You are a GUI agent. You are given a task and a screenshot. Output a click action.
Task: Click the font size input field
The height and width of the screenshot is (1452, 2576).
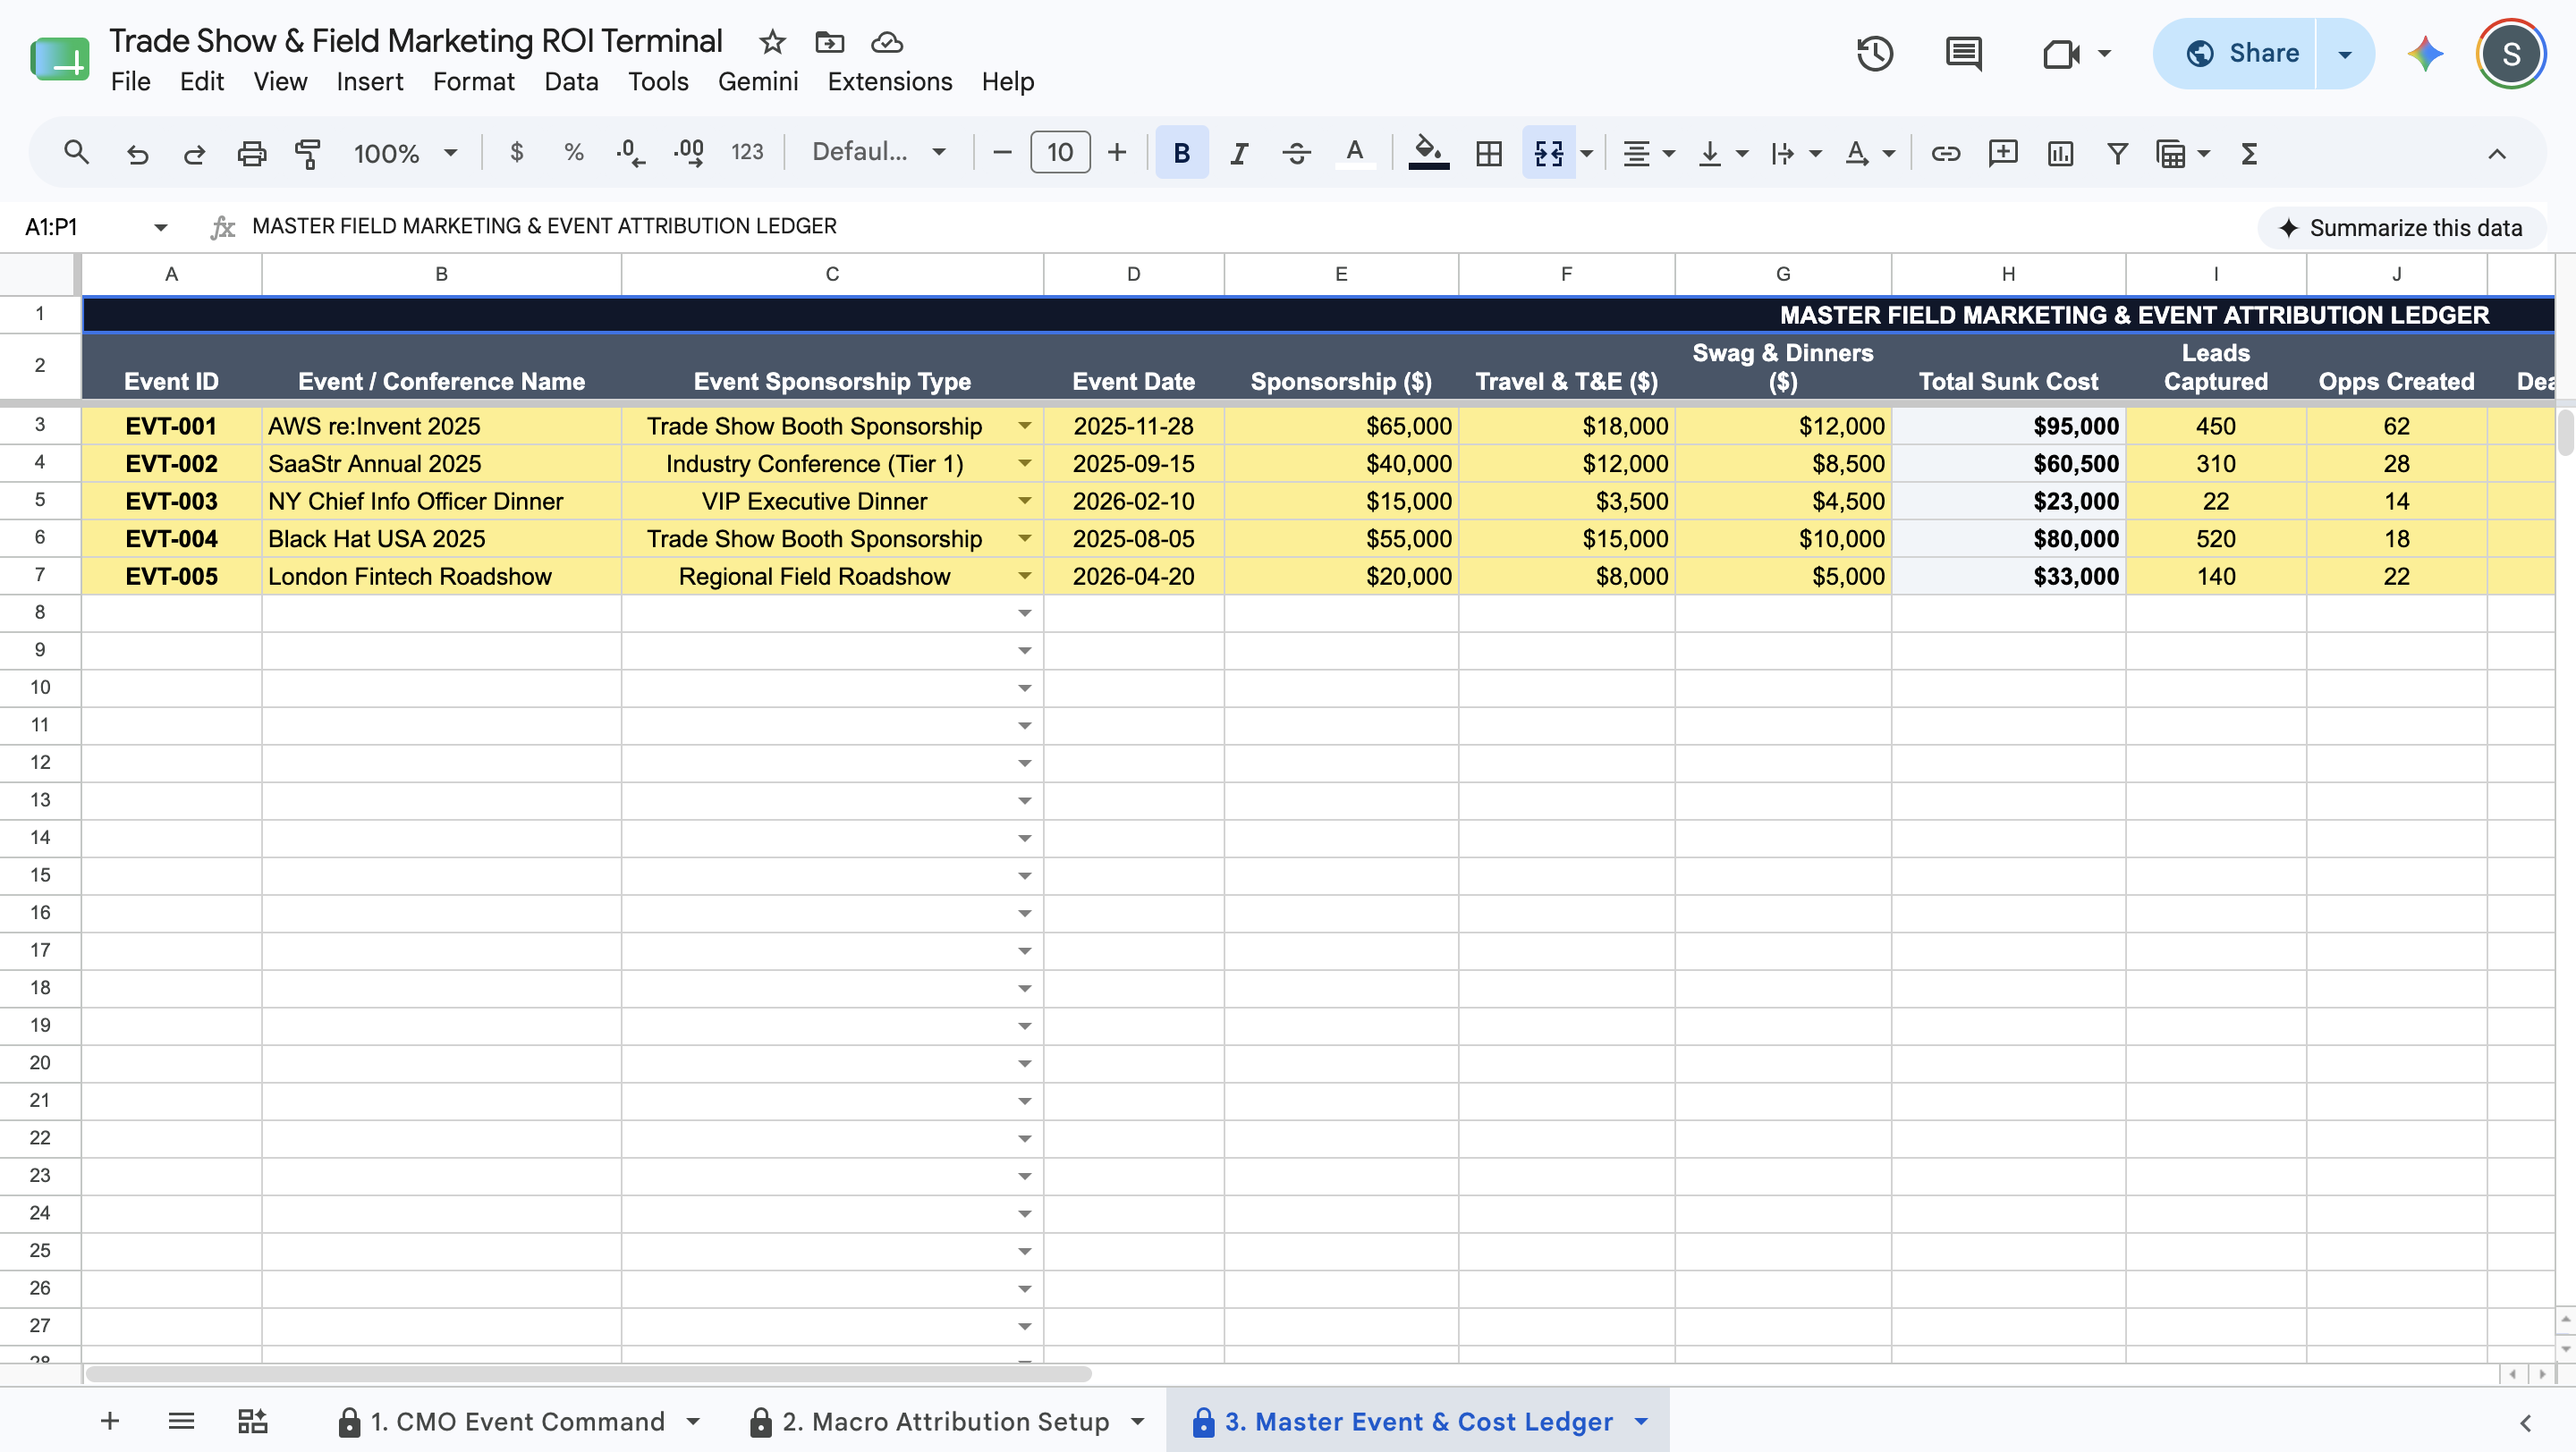coord(1060,153)
